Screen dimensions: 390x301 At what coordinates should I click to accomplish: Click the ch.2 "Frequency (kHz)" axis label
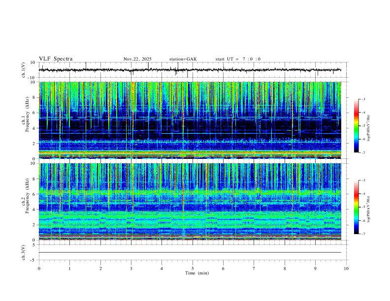(x=27, y=196)
